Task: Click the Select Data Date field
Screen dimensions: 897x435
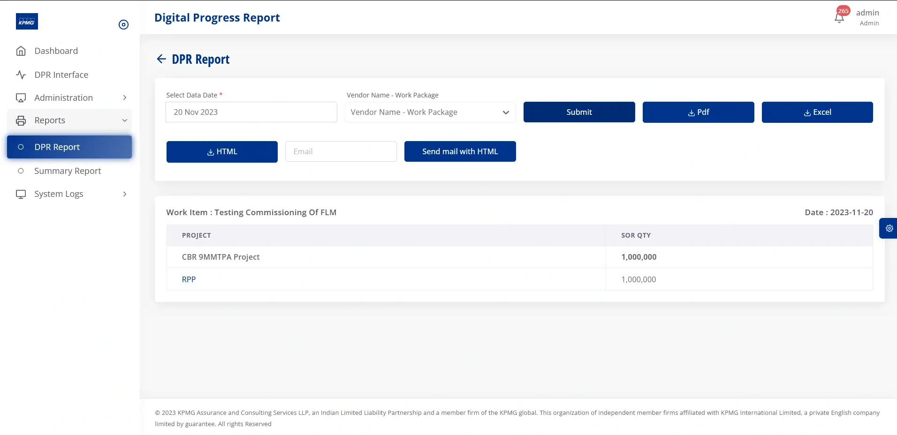Action: [x=251, y=112]
